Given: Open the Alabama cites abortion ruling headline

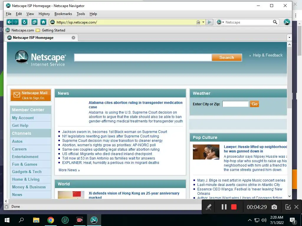Looking at the screenshot, I should point(136,105).
